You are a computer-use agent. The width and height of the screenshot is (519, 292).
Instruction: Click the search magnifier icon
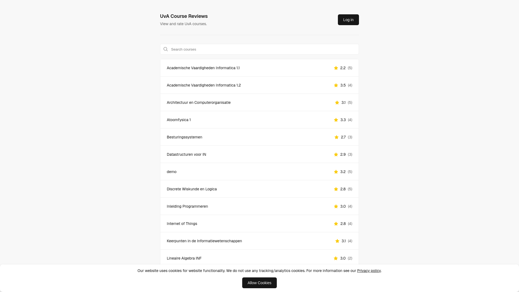pos(166,49)
